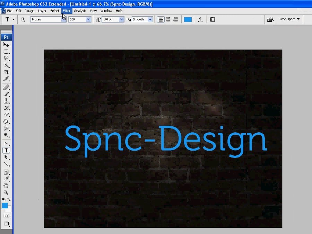
Task: Select the Eyedropper tool
Action: pos(6,179)
